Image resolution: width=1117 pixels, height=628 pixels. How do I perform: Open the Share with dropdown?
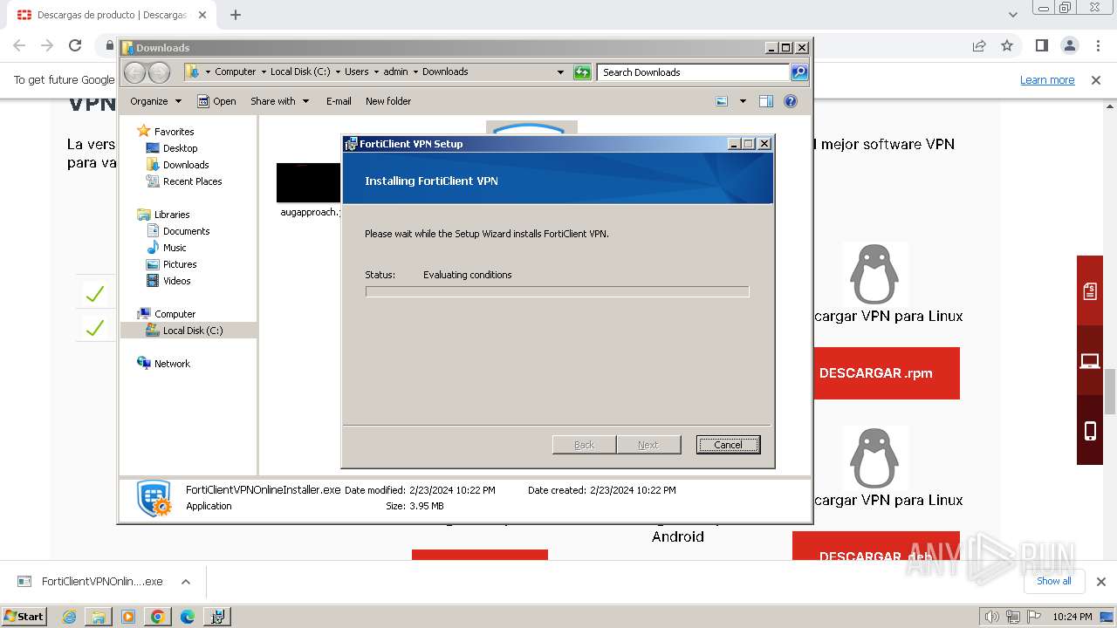tap(279, 101)
